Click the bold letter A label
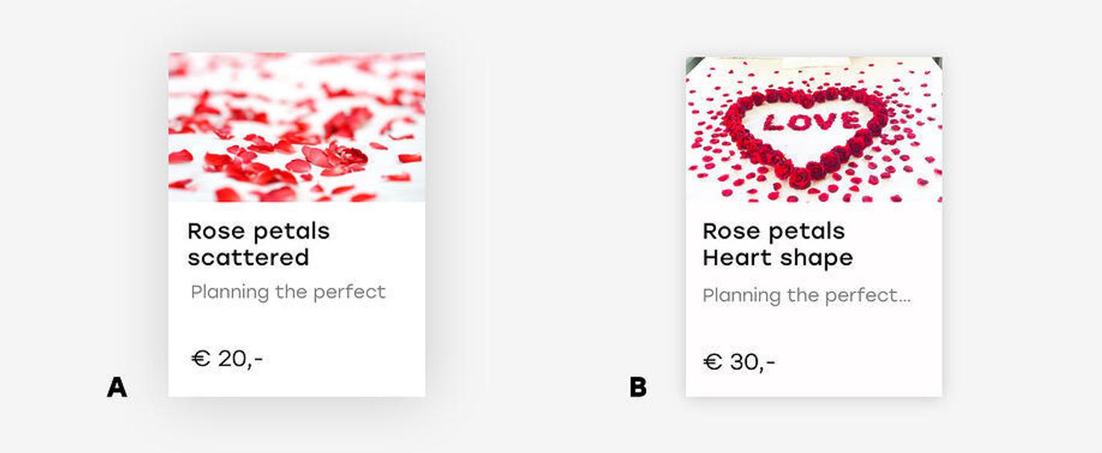 click(117, 387)
